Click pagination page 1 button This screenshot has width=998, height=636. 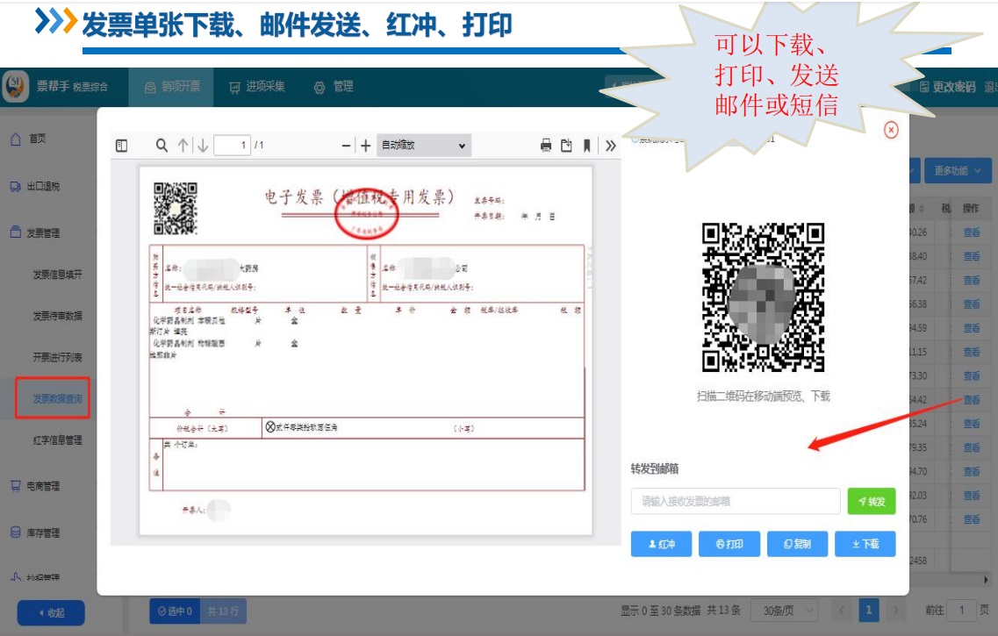[x=868, y=611]
